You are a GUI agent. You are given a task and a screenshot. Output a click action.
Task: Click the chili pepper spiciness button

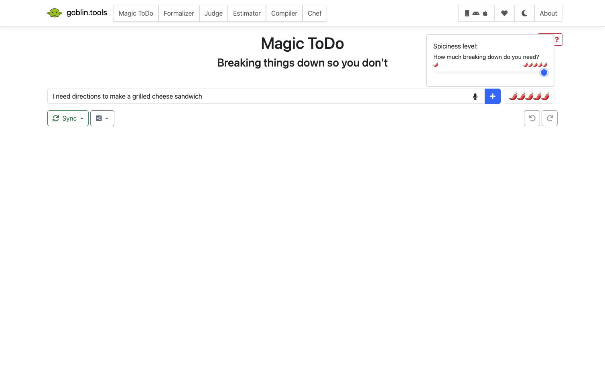point(529,96)
